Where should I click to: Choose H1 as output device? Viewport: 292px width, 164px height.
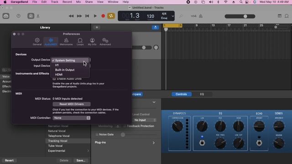point(70,65)
